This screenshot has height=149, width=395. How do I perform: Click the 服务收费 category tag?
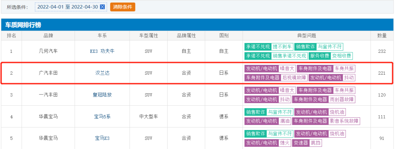tap(320, 56)
